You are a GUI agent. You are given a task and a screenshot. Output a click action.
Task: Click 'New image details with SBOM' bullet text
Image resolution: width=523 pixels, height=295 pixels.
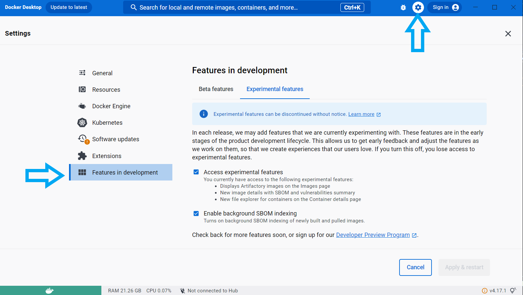(288, 193)
